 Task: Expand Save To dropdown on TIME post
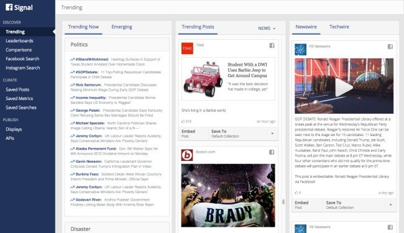click(272, 134)
